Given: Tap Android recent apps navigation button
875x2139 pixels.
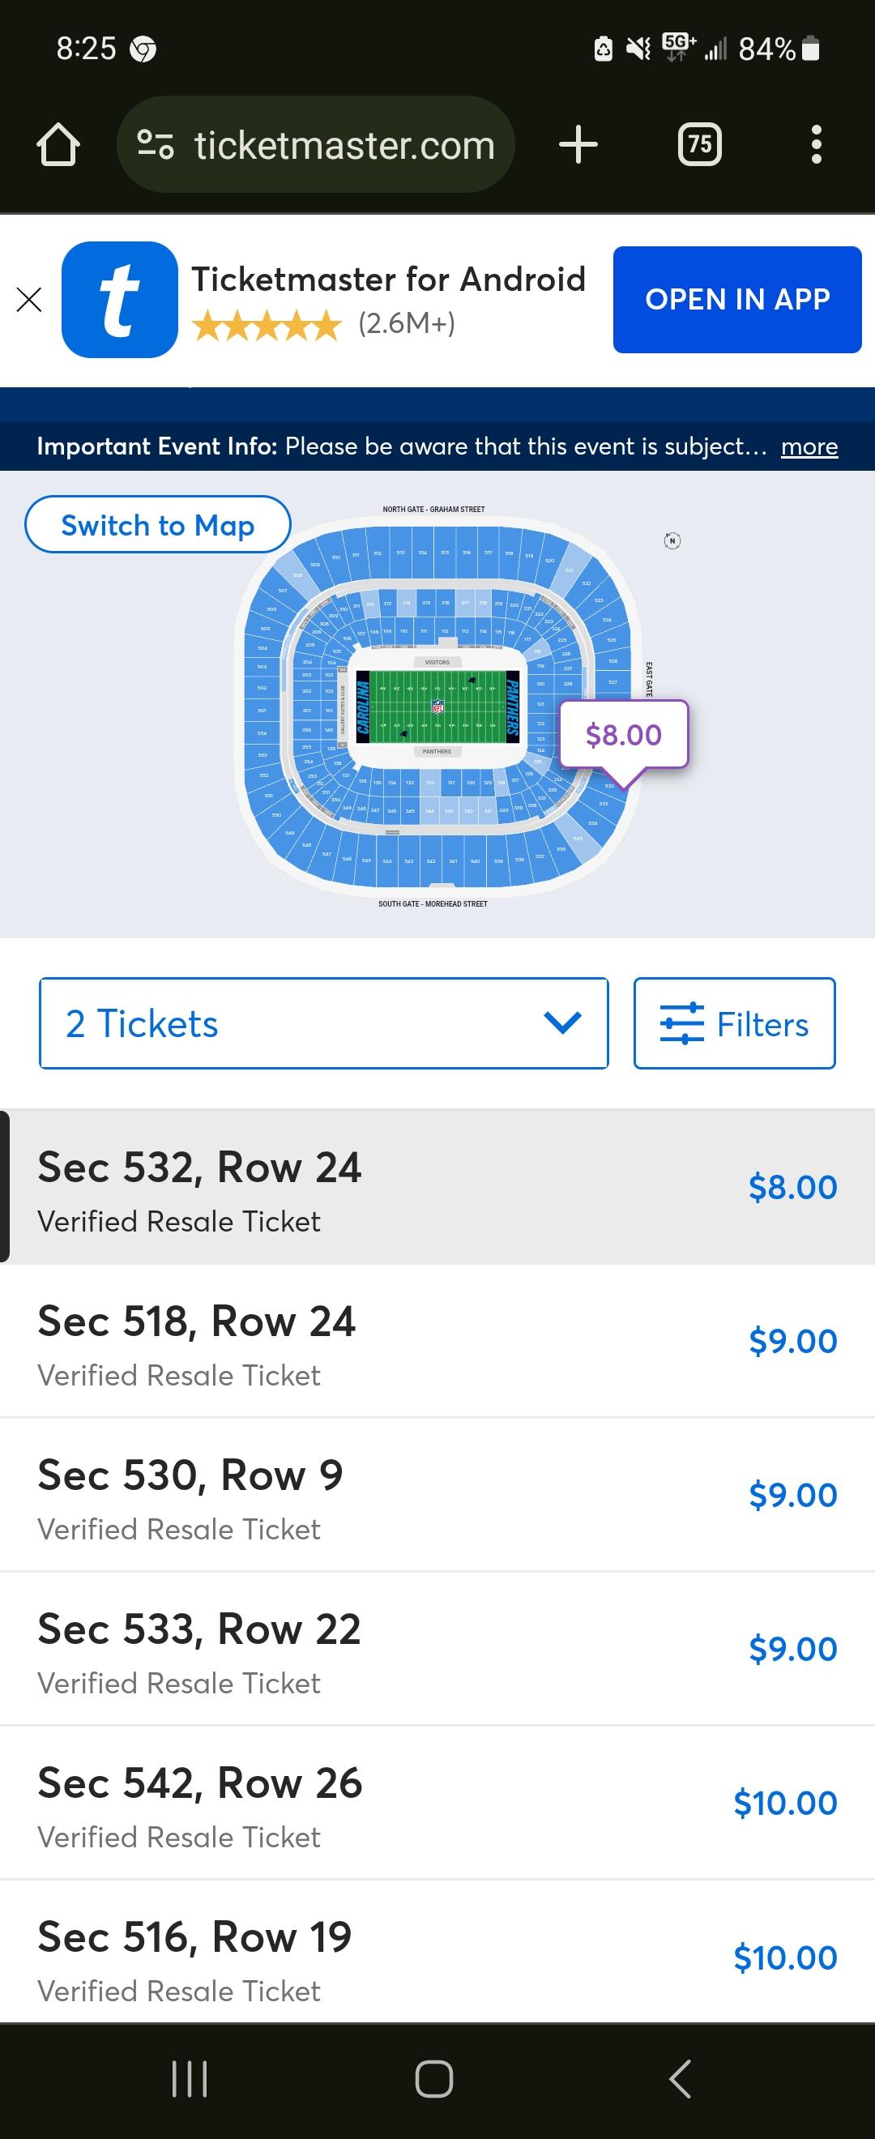Looking at the screenshot, I should (190, 2079).
